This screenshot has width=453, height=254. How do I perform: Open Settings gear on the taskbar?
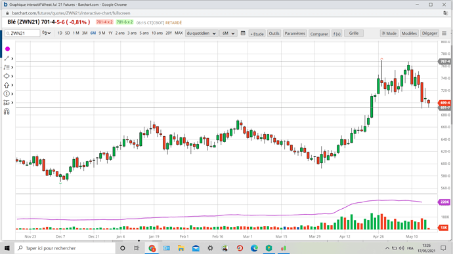click(x=210, y=248)
